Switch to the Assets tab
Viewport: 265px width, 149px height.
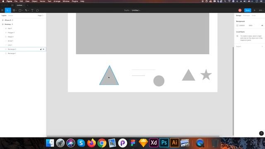tap(10, 16)
